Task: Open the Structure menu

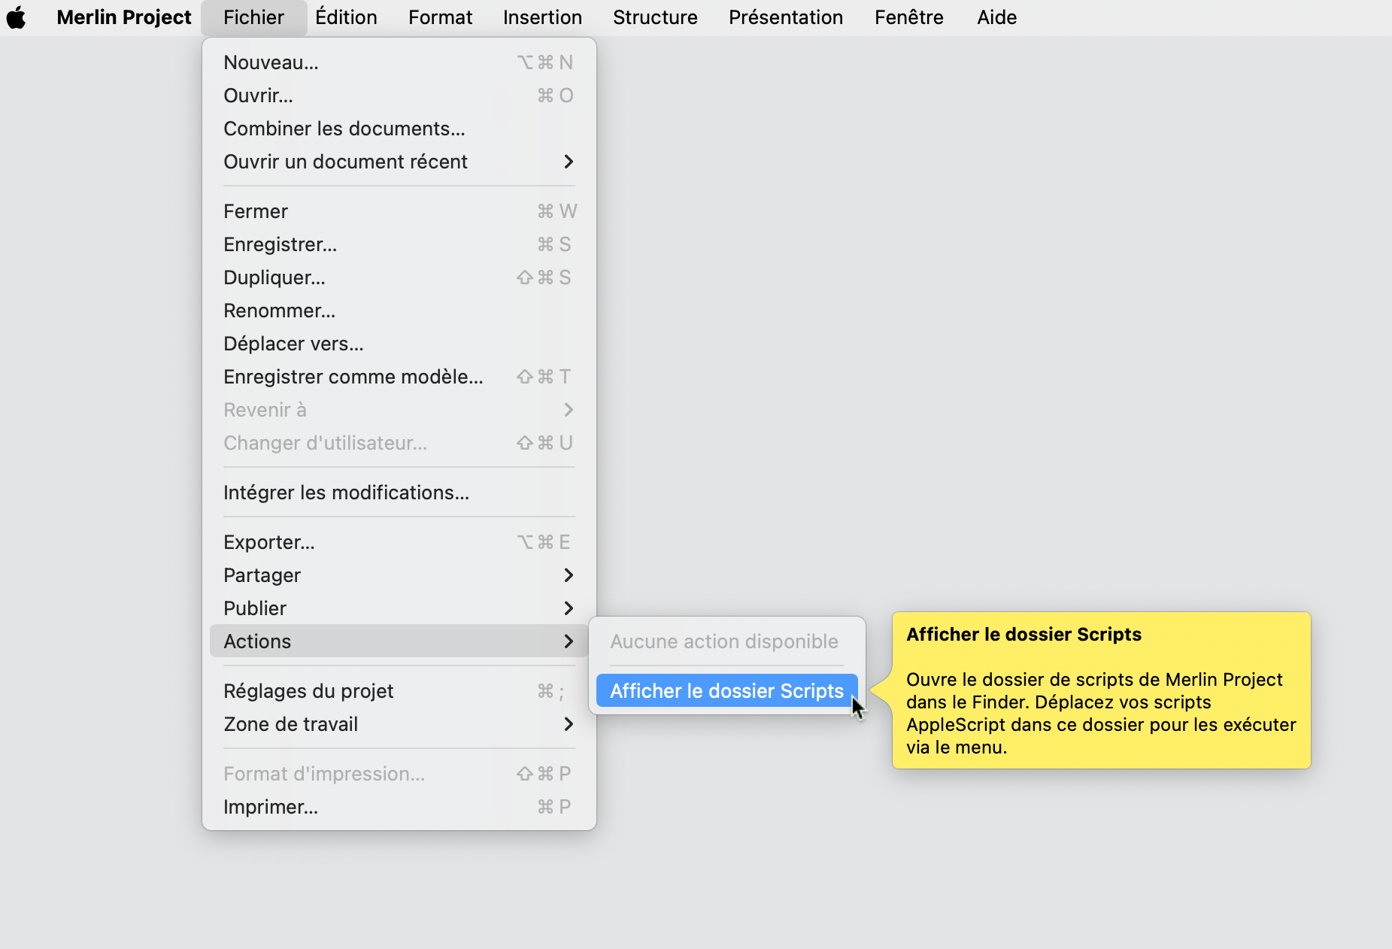Action: point(655,17)
